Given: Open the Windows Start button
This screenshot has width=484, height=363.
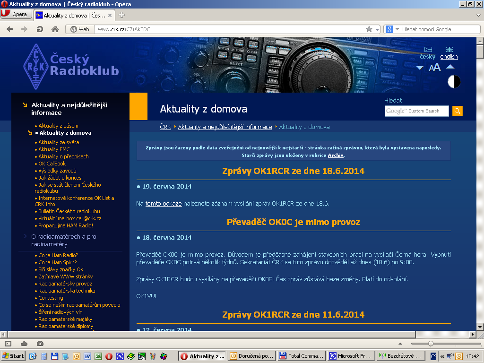Looking at the screenshot, I should click(x=13, y=356).
